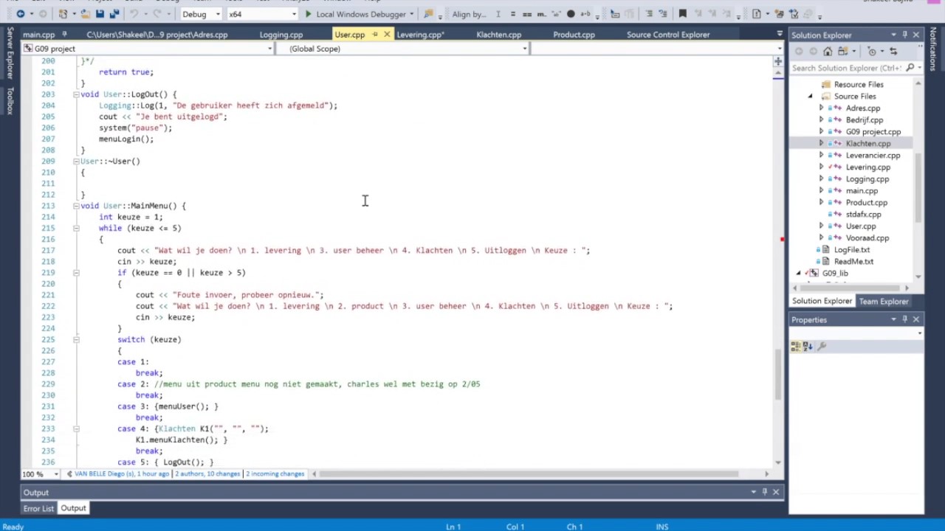Viewport: 945px width, 531px height.
Task: Close the User.cpp tab
Action: pos(386,35)
